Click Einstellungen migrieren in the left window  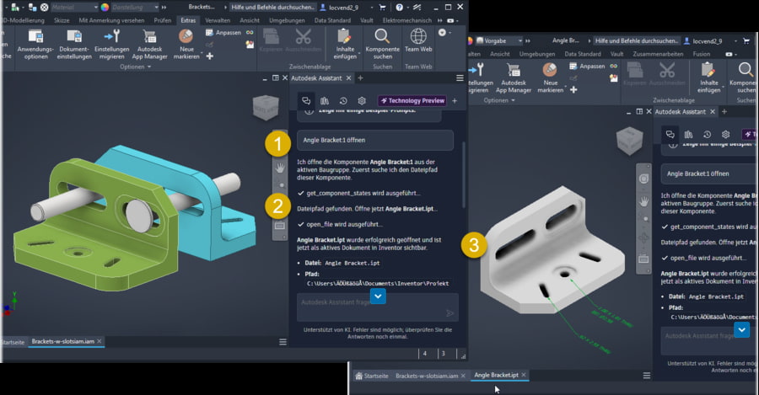pyautogui.click(x=112, y=45)
